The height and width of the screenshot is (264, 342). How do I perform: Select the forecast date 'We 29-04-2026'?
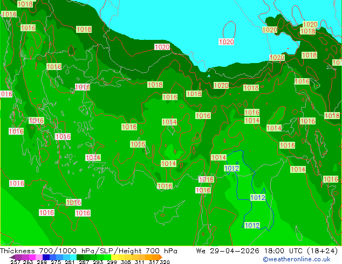point(228,251)
